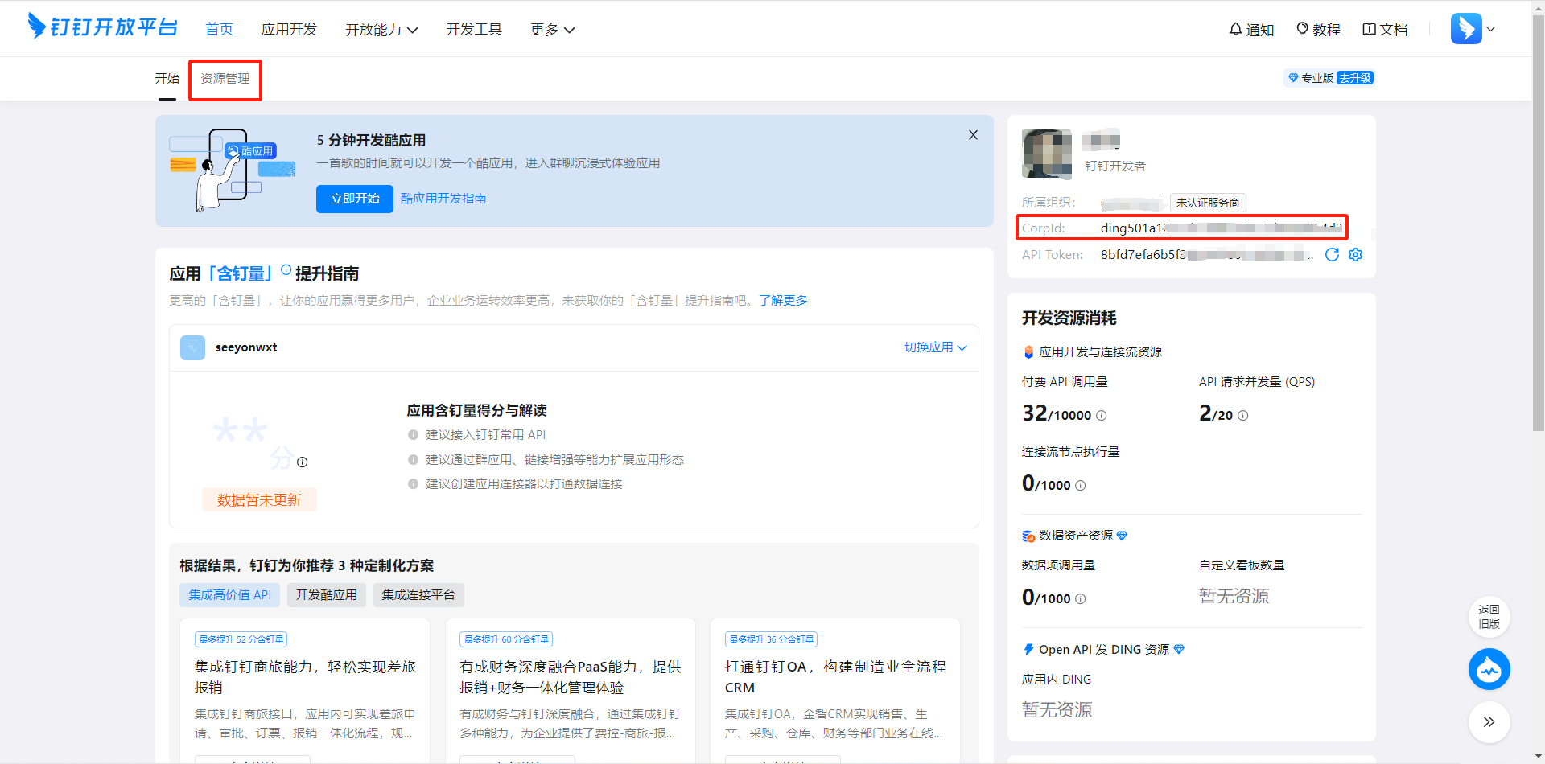Click the DingTalk Open Platform logo
1545x764 pixels.
(x=102, y=27)
